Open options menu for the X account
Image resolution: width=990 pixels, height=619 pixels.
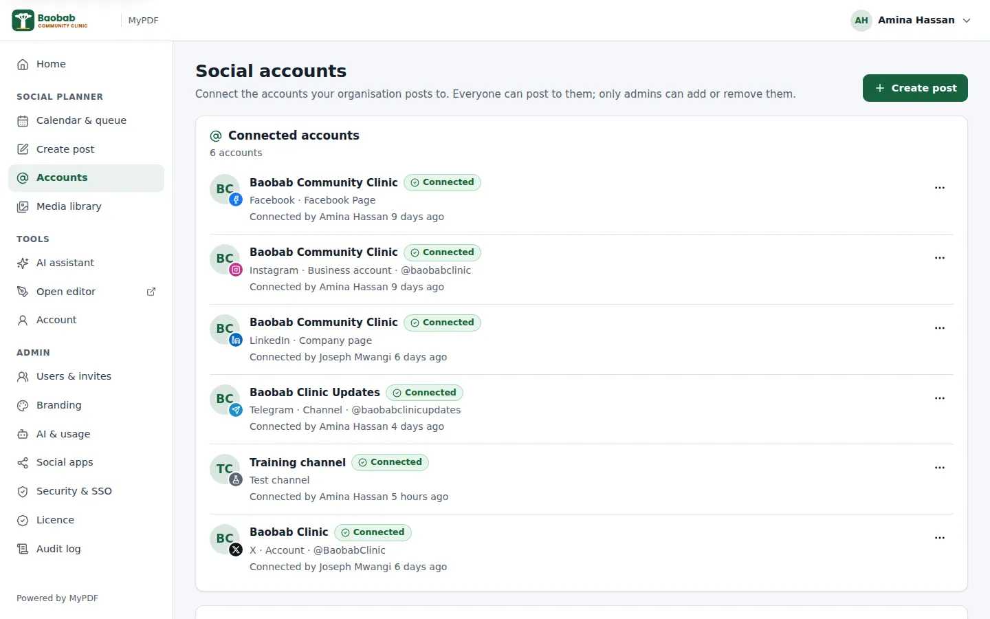click(940, 538)
